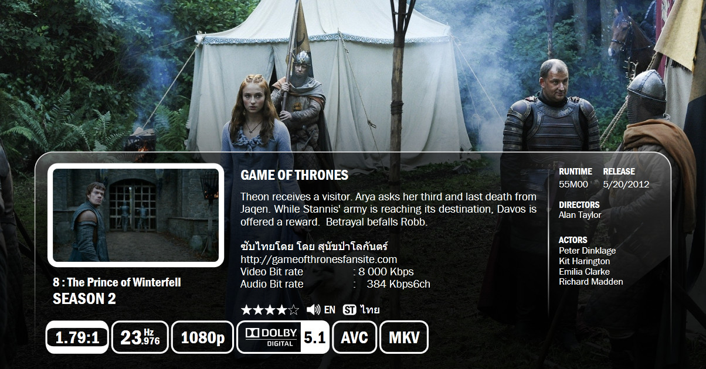The width and height of the screenshot is (706, 369).
Task: Click the 1.79:1 aspect ratio badge
Action: tap(77, 337)
